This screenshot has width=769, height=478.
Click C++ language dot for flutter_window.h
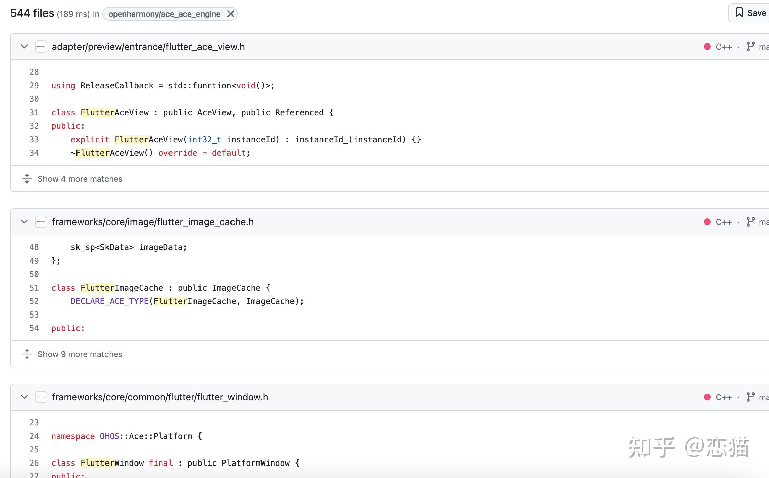click(x=707, y=397)
